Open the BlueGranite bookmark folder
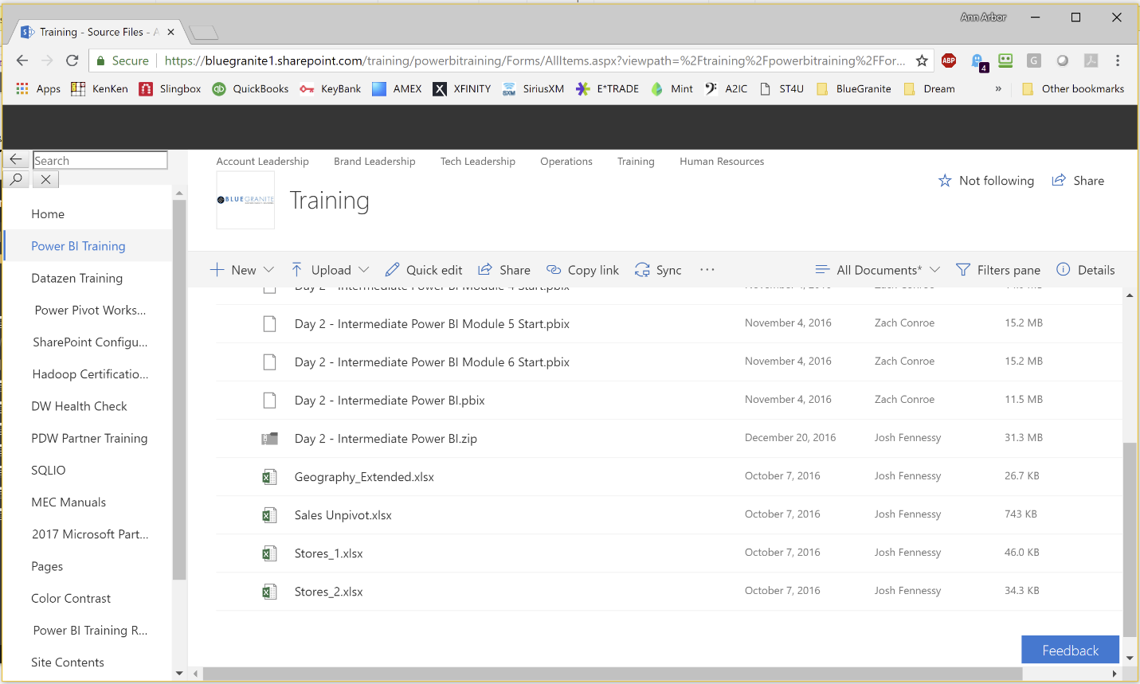 [854, 88]
